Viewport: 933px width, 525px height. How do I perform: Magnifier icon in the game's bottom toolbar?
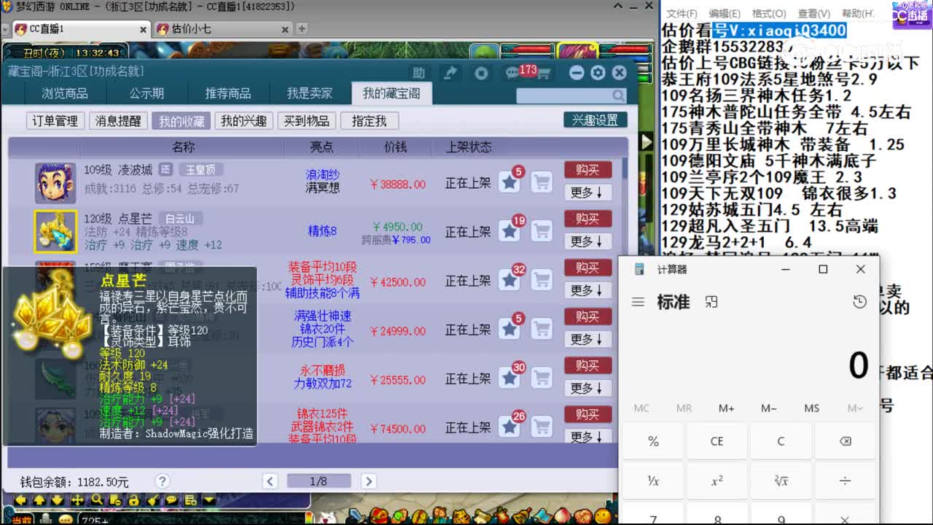(x=96, y=500)
